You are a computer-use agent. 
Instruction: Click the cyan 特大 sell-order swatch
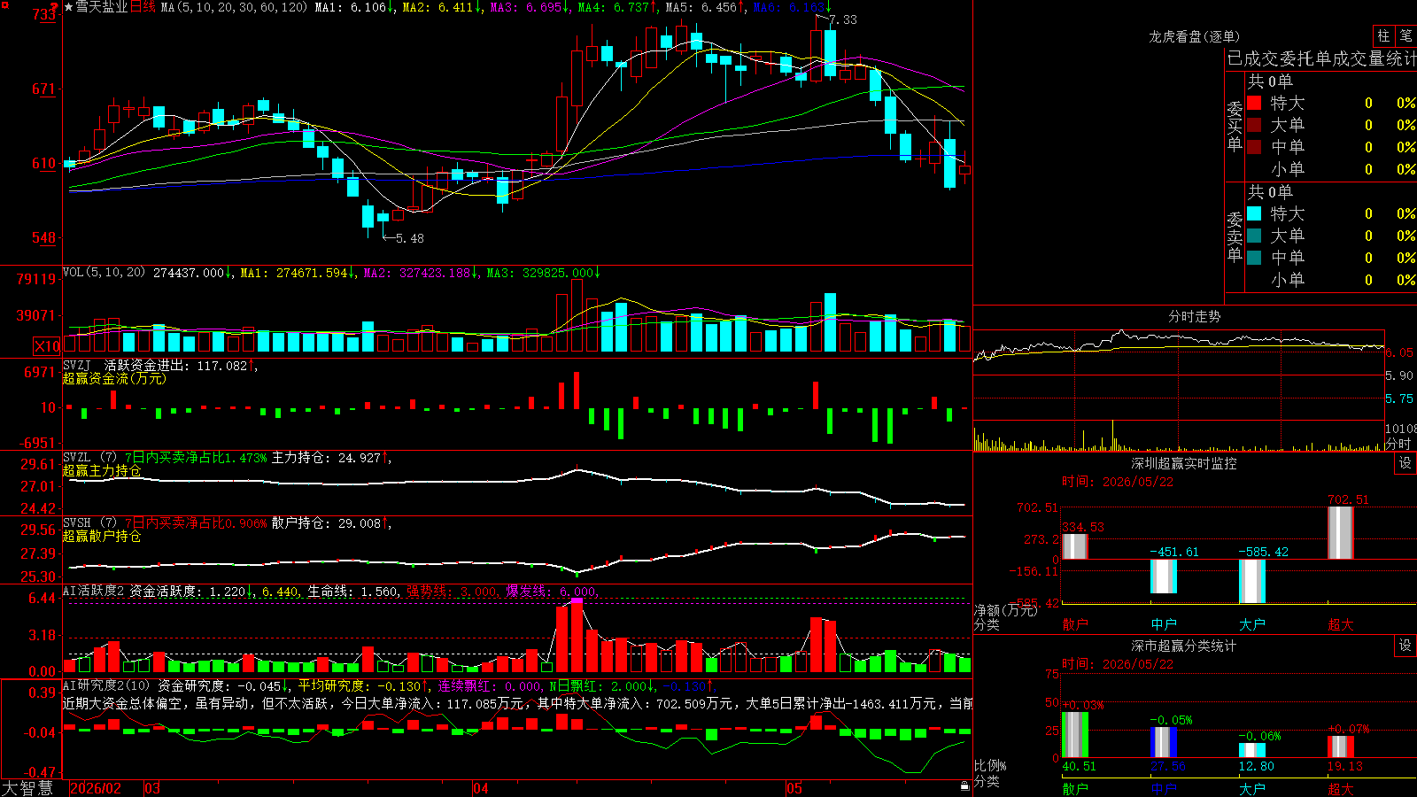(x=1254, y=213)
